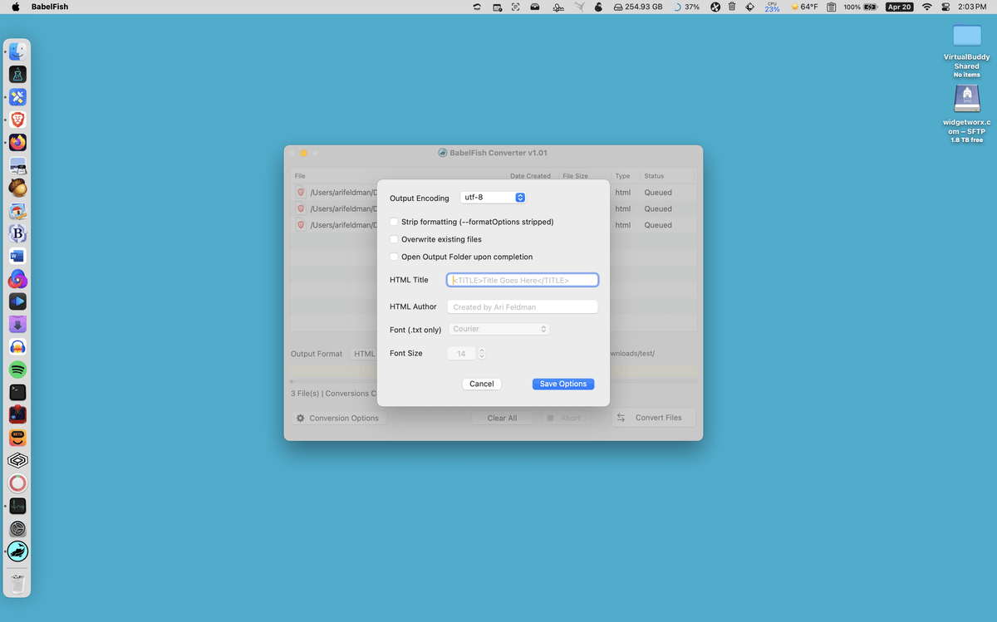
Task: Click the BabelFish app dock icon
Action: pos(17,551)
